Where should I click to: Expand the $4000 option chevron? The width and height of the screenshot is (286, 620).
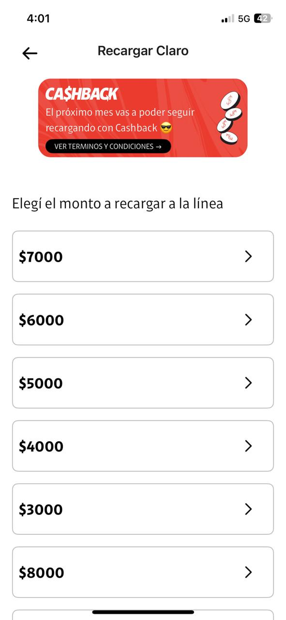coord(249,446)
